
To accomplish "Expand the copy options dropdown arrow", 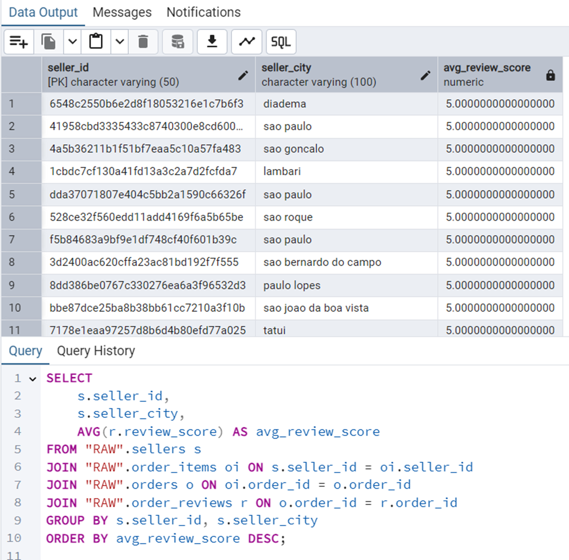I will point(72,42).
